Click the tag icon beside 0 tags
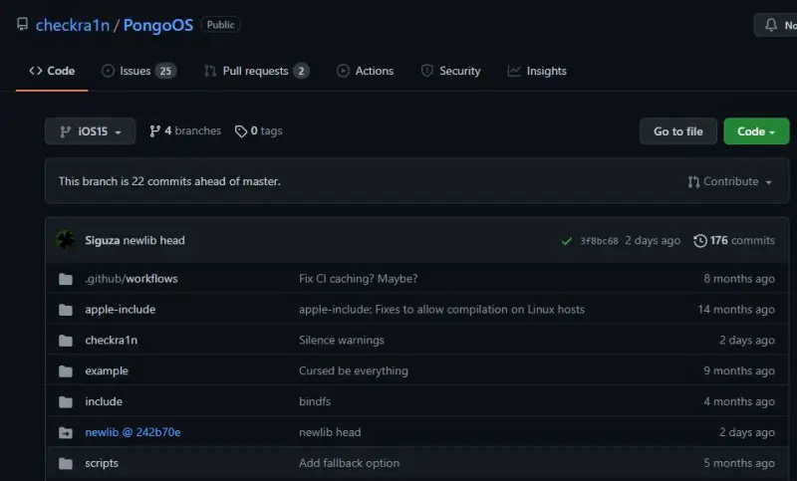The width and height of the screenshot is (797, 481). point(241,131)
